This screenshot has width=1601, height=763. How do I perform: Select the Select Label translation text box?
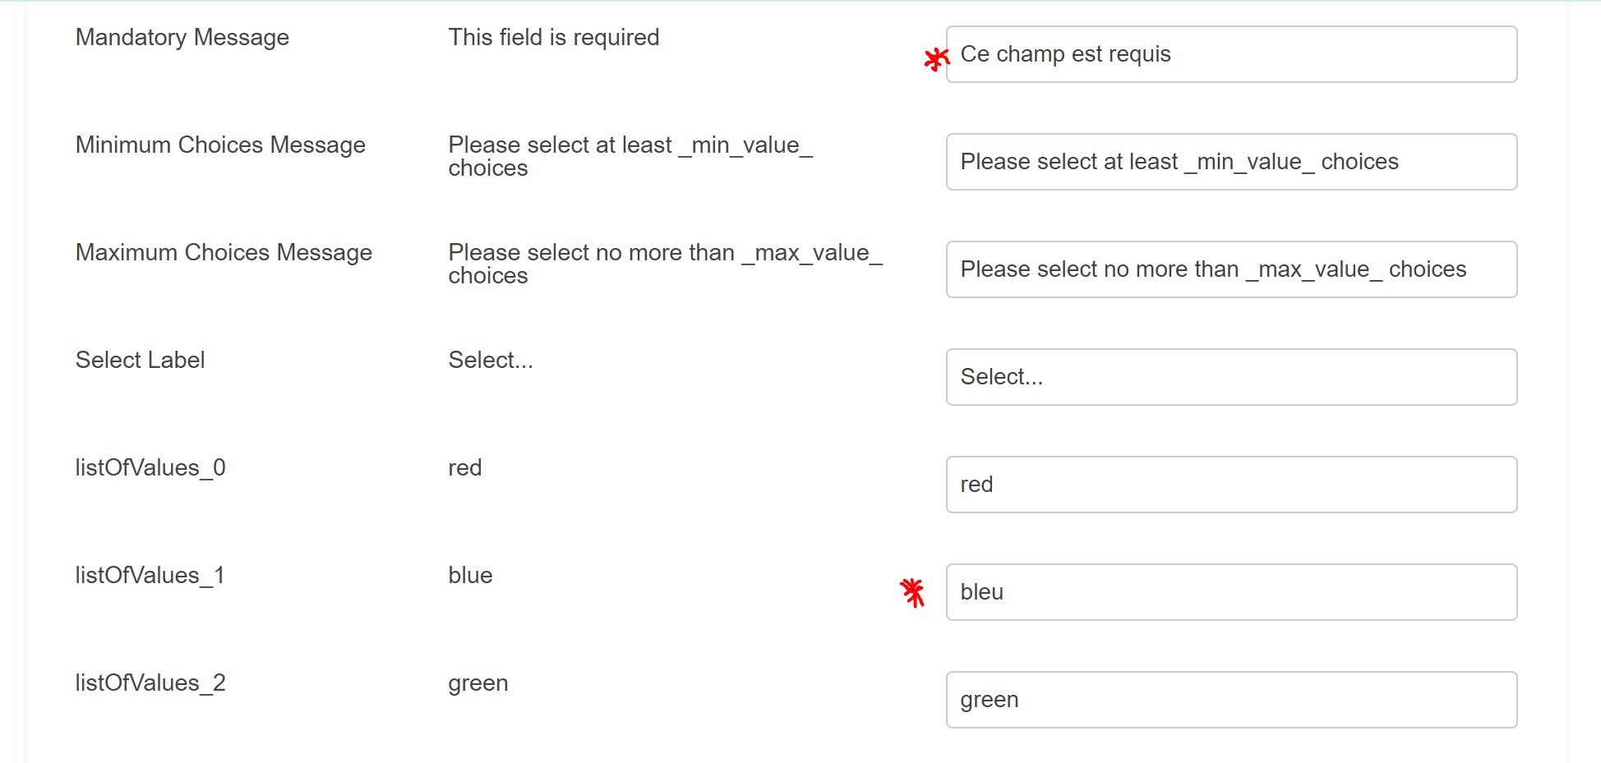1231,377
